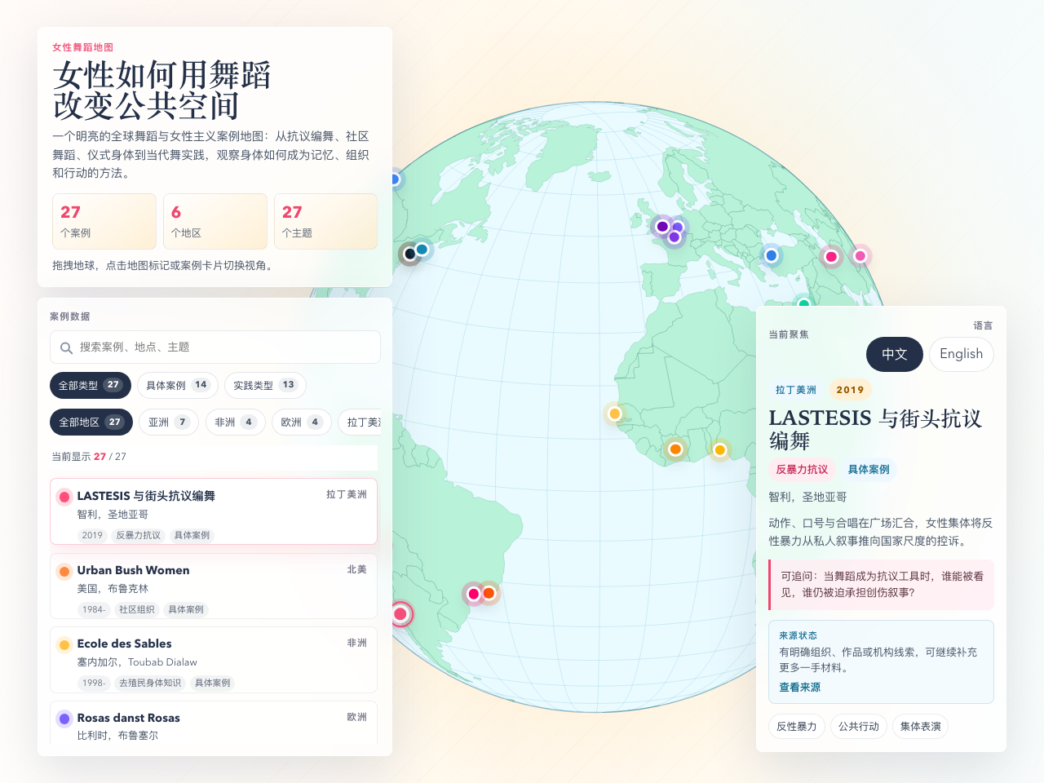This screenshot has height=783, width=1044.
Task: Open the 查看来源 link
Action: tap(800, 688)
